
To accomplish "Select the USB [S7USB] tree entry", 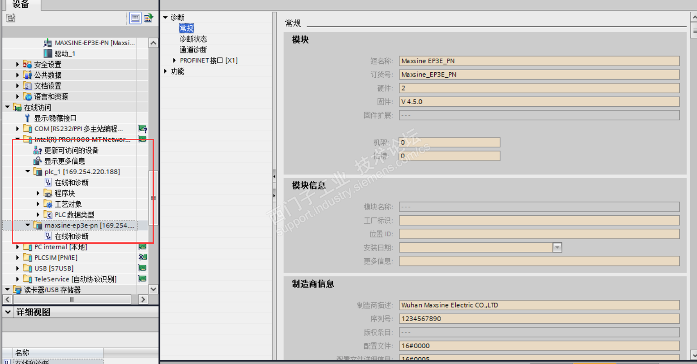I will [x=54, y=269].
